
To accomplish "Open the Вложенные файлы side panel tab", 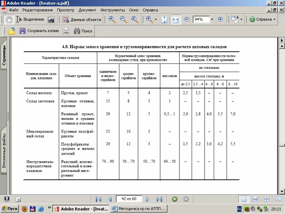I will click(4, 150).
